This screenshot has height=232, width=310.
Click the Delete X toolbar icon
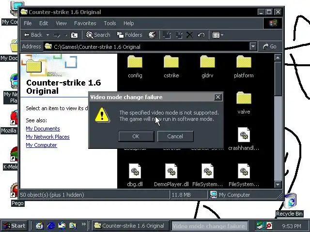189,35
